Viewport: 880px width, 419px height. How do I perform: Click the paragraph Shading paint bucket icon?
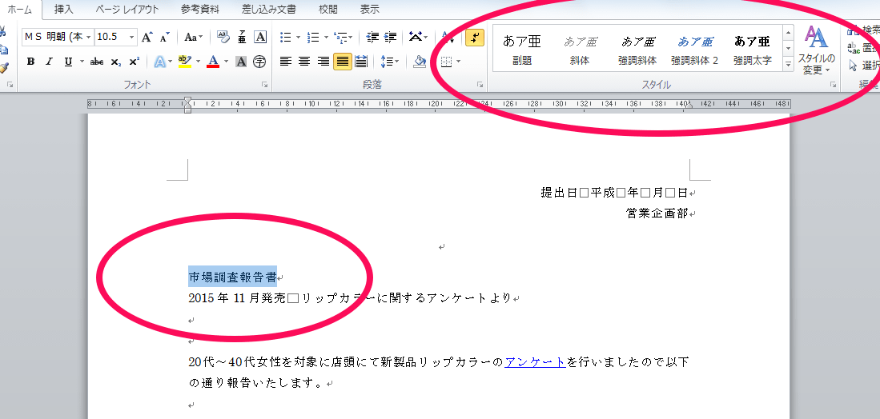(x=420, y=62)
